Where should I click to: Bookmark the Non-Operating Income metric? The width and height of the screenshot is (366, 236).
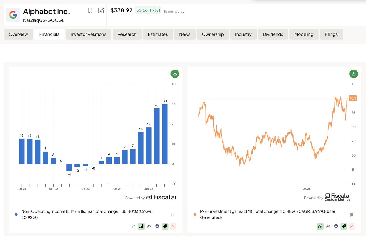coord(173,214)
